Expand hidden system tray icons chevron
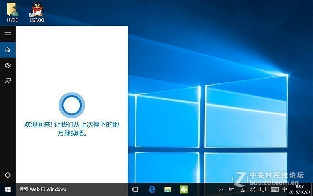The image size is (313, 196). tap(221, 189)
